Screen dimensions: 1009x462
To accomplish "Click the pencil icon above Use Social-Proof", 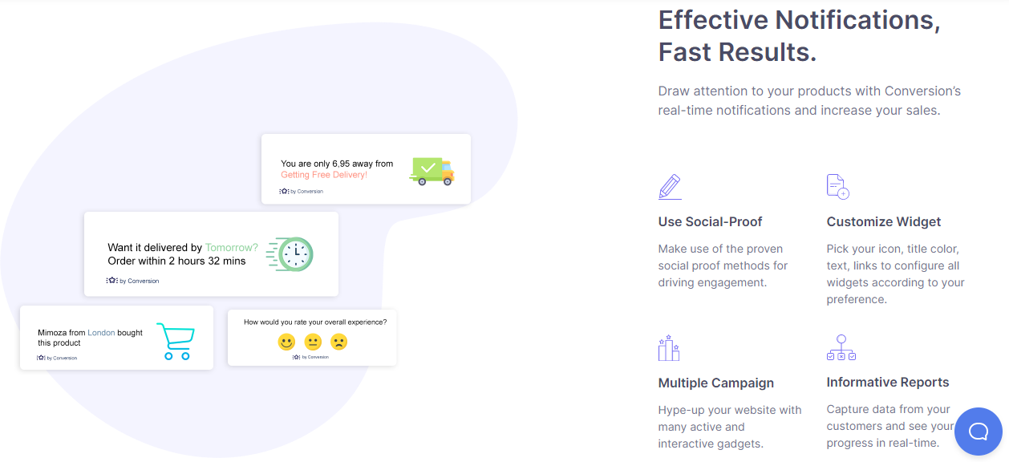I will [x=669, y=186].
